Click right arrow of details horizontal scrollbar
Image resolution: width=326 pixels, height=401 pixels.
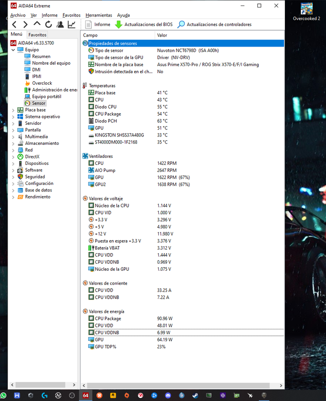point(281,385)
